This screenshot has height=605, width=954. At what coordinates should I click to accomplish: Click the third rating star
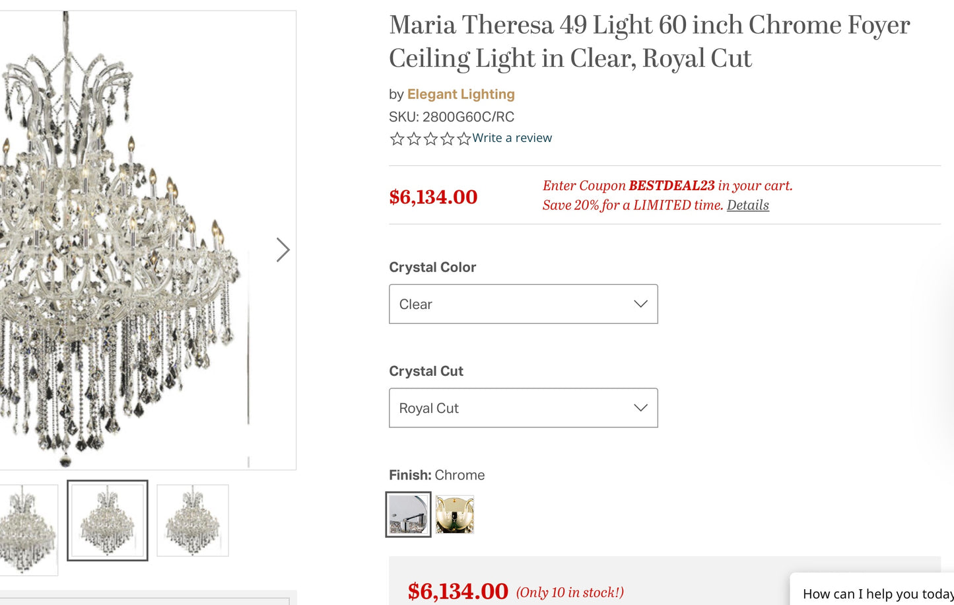coord(429,139)
